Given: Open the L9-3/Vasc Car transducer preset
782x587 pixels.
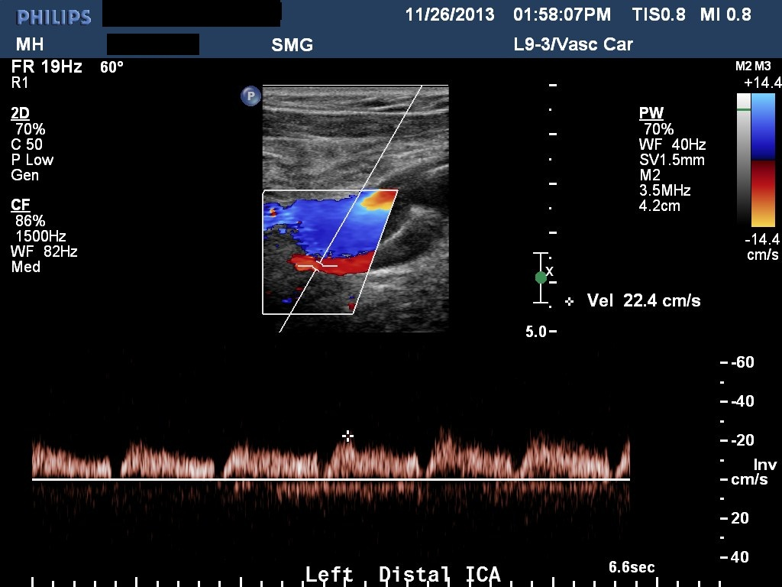Looking at the screenshot, I should click(573, 44).
